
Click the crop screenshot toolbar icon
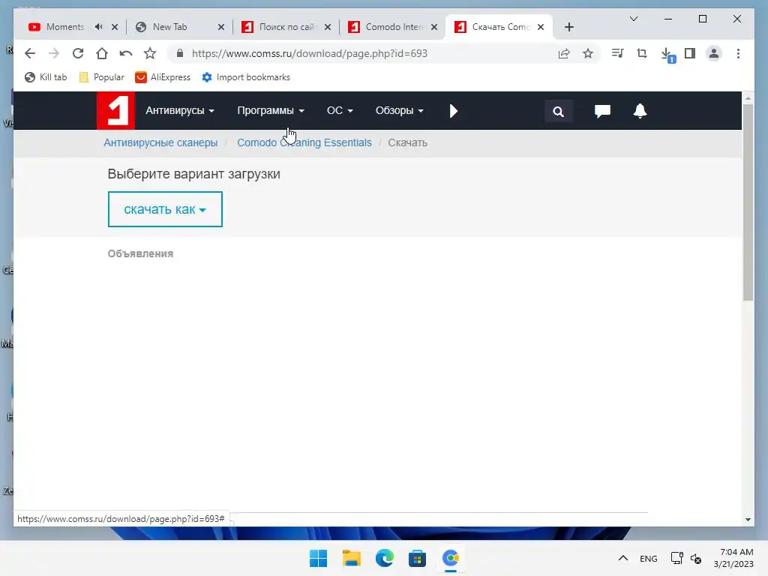(642, 53)
